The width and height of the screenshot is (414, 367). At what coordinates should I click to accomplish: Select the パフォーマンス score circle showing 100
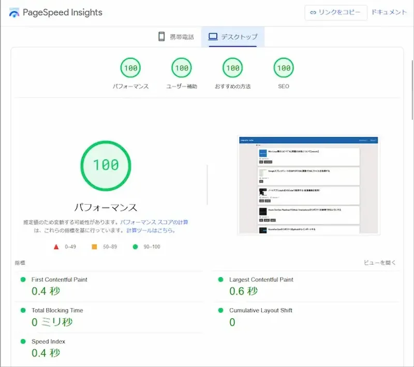[131, 67]
